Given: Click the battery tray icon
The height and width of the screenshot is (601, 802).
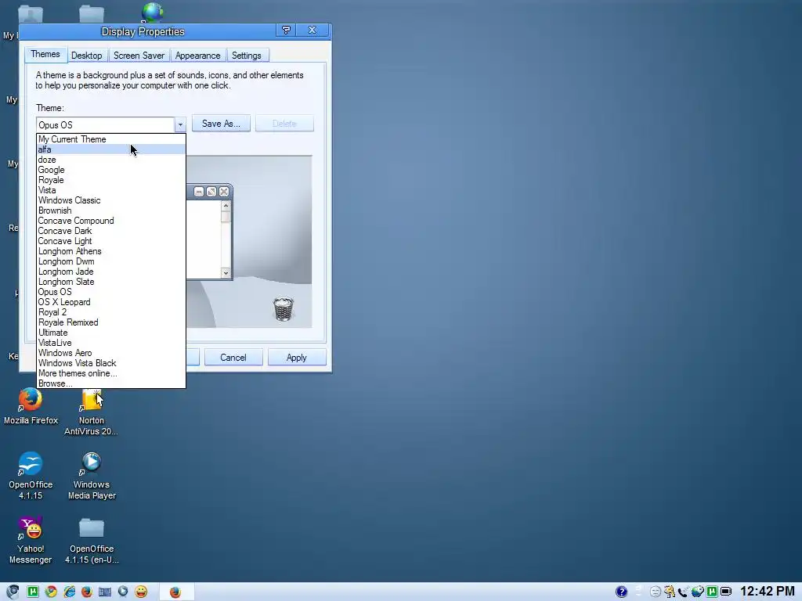Looking at the screenshot, I should pos(726,592).
